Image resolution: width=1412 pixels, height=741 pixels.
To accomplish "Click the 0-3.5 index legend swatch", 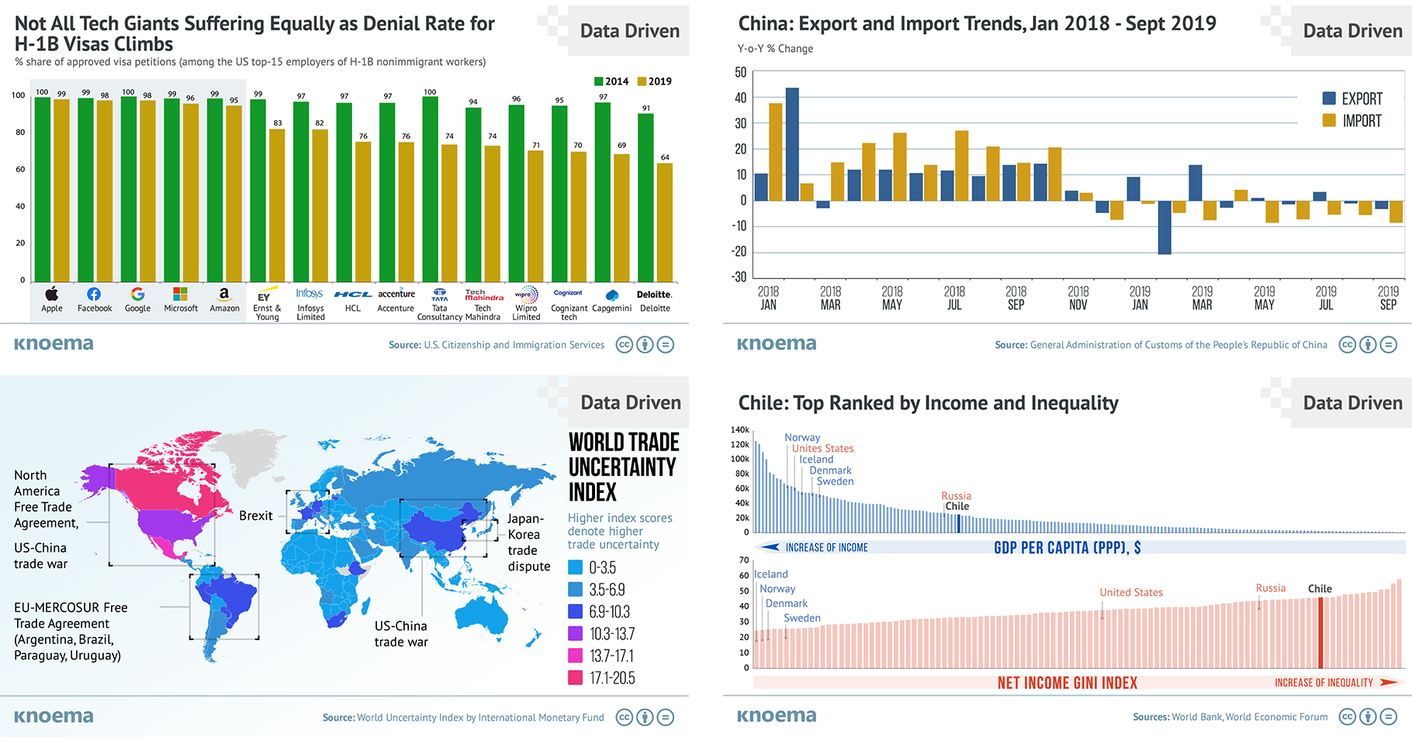I will coord(576,567).
